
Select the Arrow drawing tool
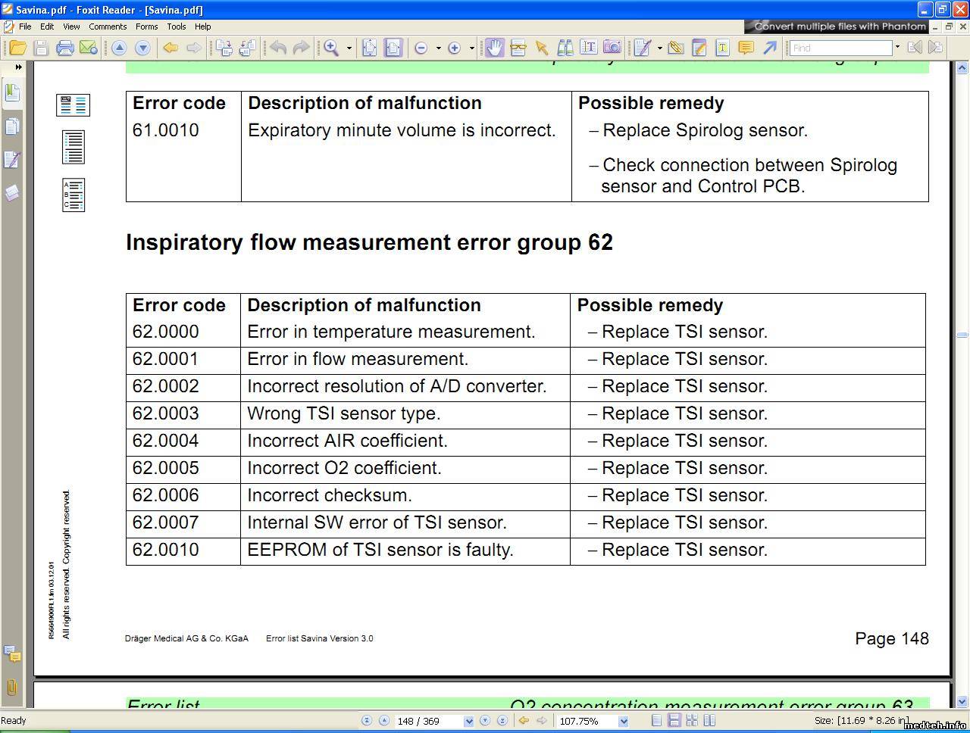point(770,48)
